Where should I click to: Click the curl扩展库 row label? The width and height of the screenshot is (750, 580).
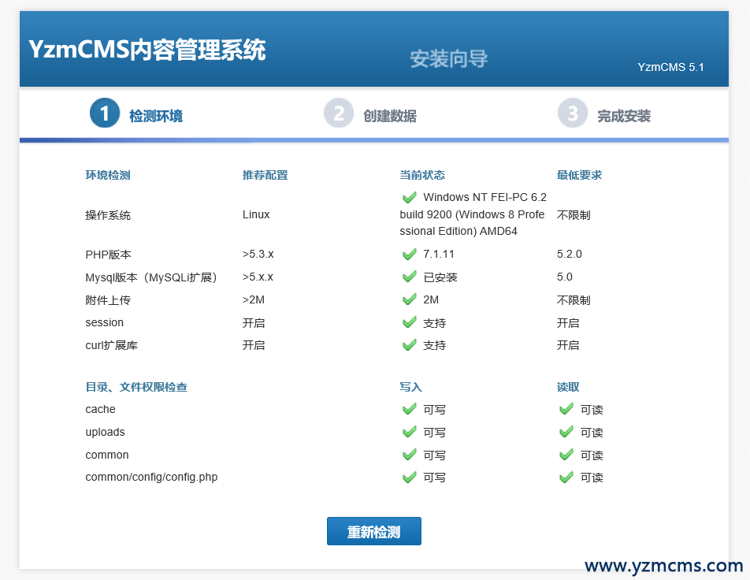coord(111,345)
